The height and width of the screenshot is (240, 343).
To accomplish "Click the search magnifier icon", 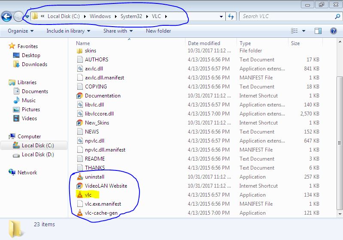I will coord(337,16).
